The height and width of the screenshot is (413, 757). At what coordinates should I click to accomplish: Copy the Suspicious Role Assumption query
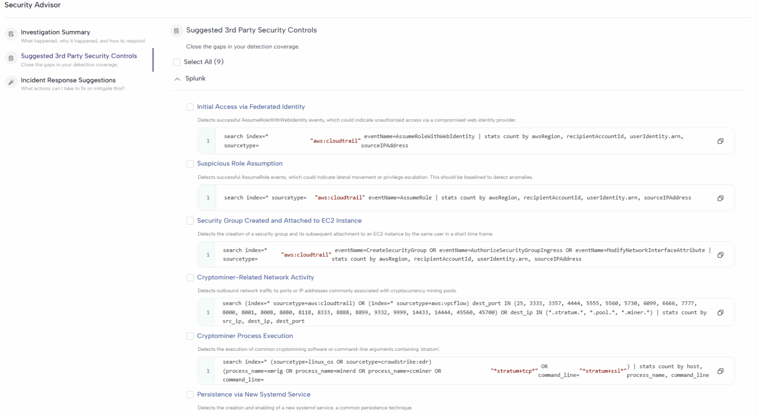720,198
